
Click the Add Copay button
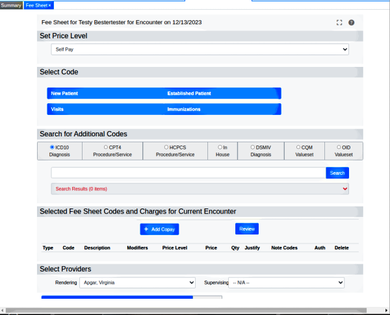(159, 229)
